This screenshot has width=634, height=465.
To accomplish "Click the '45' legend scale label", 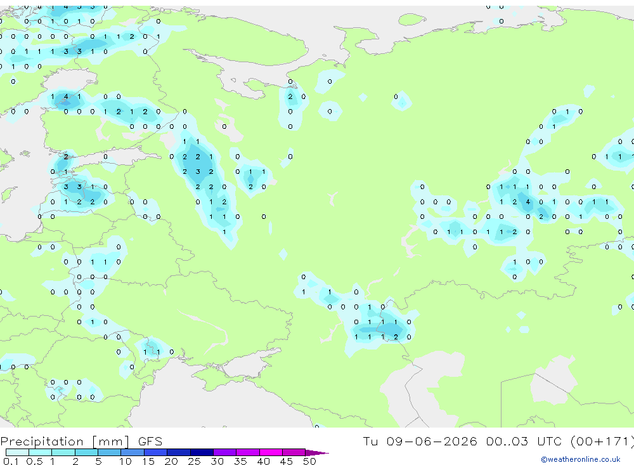I will pos(287,461).
